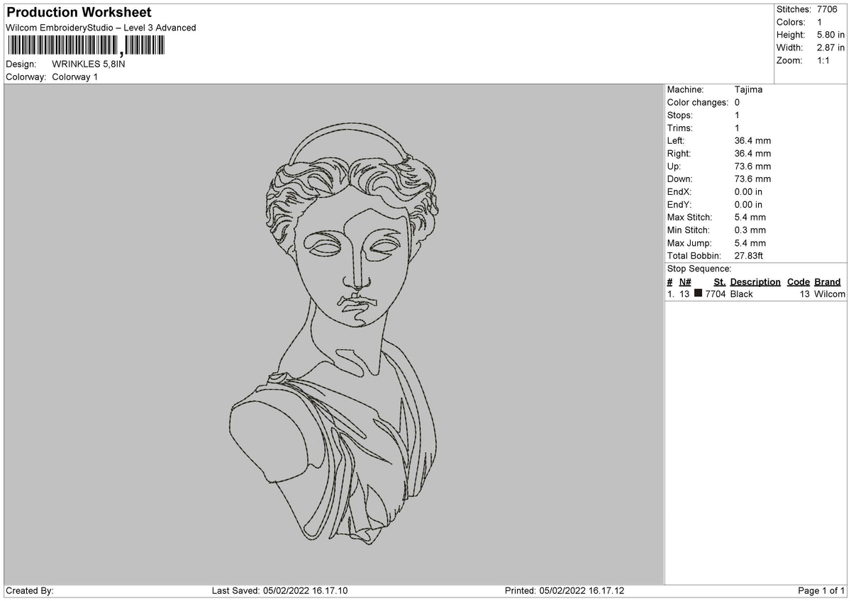Click the Brand column header
The height and width of the screenshot is (601, 851).
(827, 281)
